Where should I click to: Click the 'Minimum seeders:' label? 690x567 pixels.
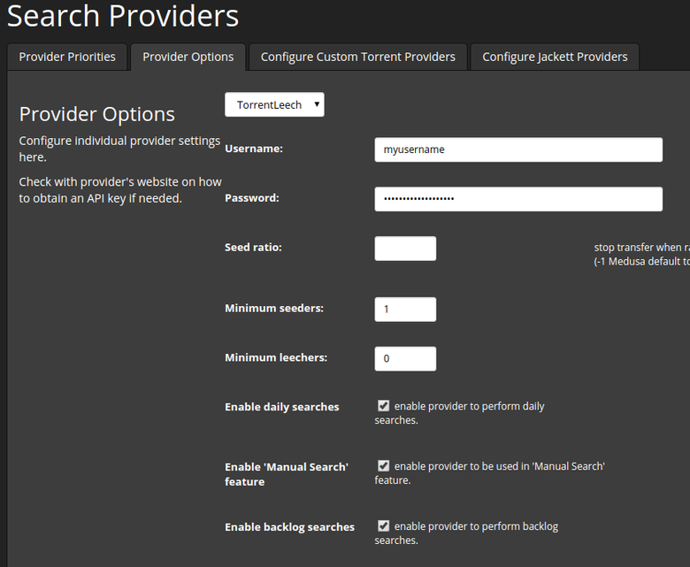click(274, 308)
